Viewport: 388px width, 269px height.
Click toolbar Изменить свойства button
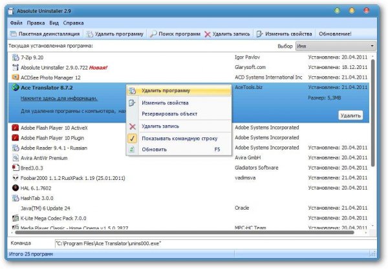pos(284,34)
